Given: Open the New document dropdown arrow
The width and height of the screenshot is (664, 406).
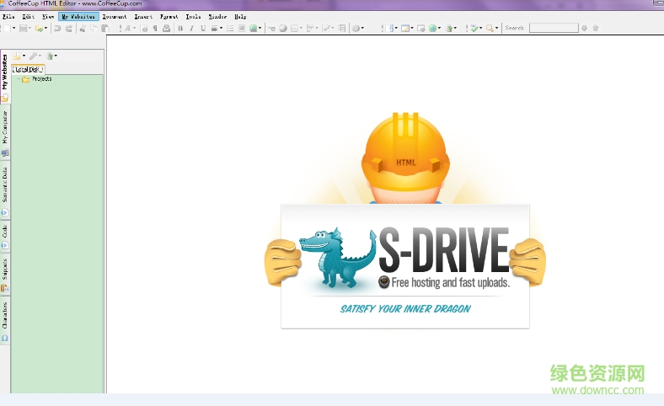Looking at the screenshot, I should pos(14,28).
